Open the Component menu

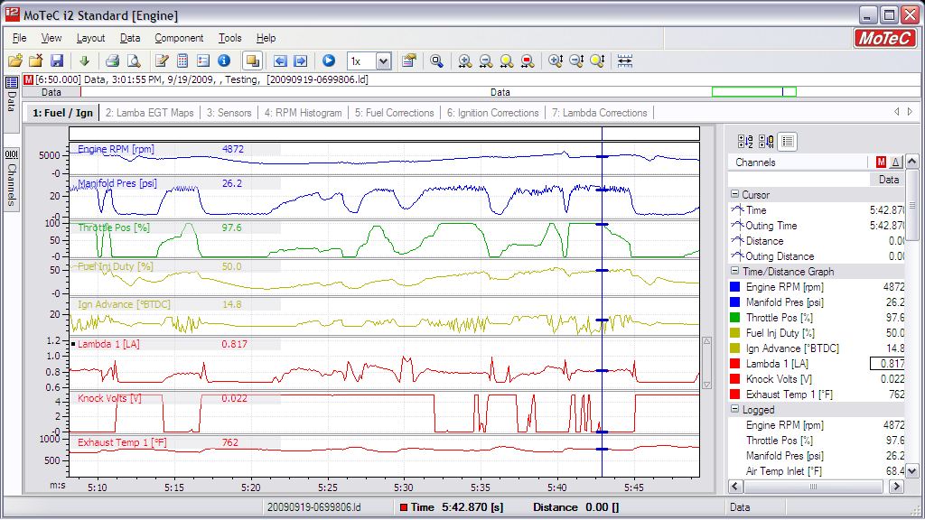pyautogui.click(x=179, y=38)
